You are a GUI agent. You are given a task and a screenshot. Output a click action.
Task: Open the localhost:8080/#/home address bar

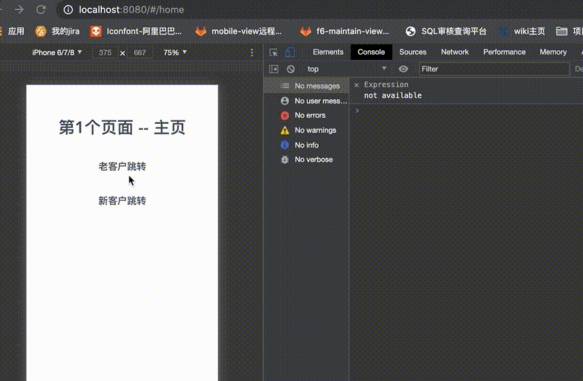pos(131,10)
